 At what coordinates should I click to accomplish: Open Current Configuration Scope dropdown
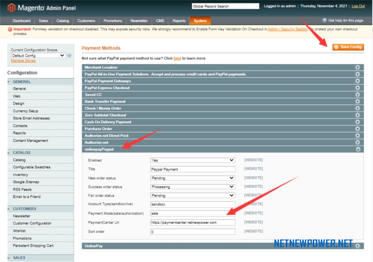(38, 56)
